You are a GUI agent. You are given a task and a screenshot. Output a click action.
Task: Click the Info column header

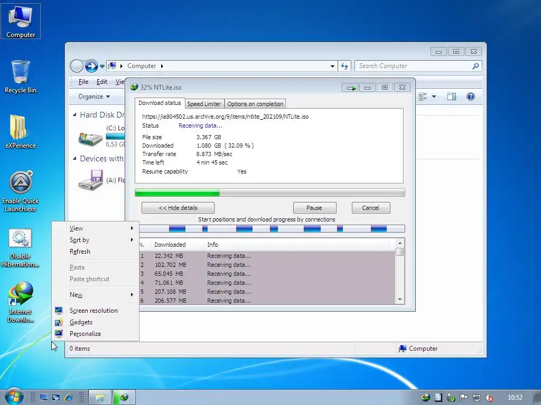click(297, 245)
